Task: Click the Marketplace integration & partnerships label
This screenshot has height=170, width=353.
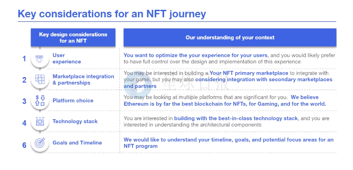Action: (x=83, y=80)
